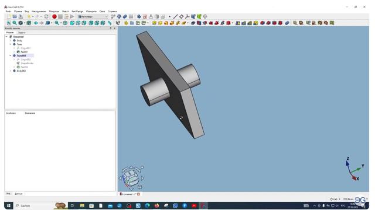Select the Create Line datum tool
375x210 pixels.
coord(175,16)
